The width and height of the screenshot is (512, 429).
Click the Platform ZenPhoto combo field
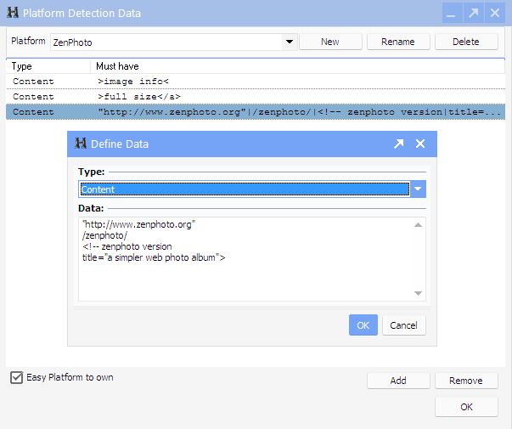click(166, 42)
